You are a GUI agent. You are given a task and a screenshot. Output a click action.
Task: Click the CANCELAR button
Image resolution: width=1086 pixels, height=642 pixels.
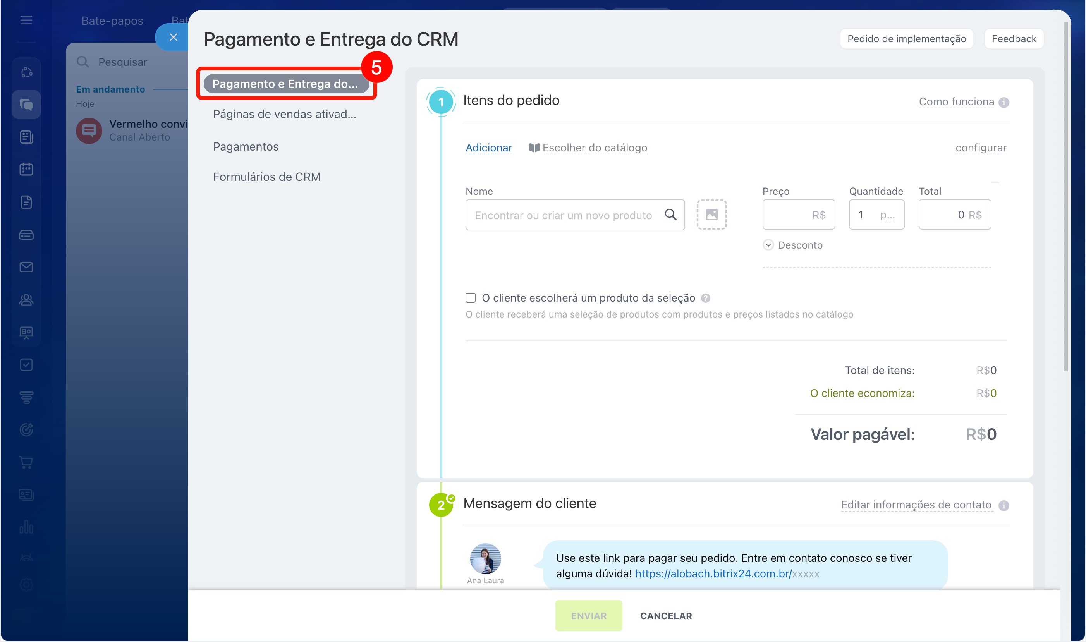(x=666, y=616)
